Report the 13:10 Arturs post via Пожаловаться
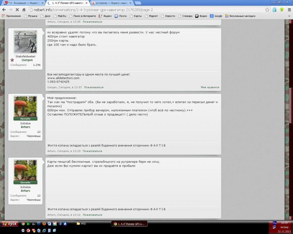293x234 pixels. point(92,151)
